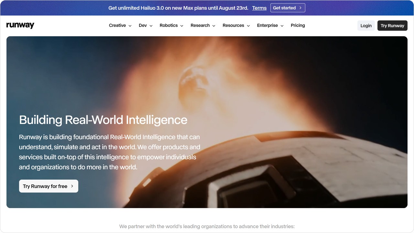Screen dimensions: 414x233
Task: Click the Try Runway for free arrow
Action: point(72,186)
